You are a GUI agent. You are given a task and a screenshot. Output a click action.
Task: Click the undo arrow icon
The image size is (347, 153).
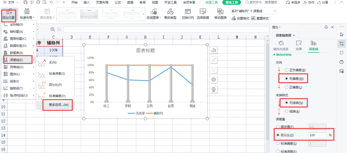[x=51, y=3]
